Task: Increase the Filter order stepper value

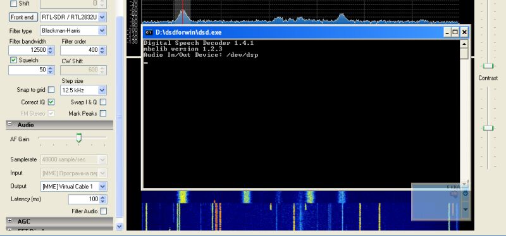Action: [x=102, y=48]
